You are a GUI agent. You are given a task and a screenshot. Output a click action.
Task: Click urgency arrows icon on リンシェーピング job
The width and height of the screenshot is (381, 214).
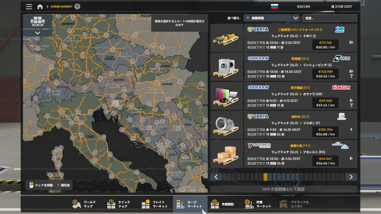tap(352, 71)
